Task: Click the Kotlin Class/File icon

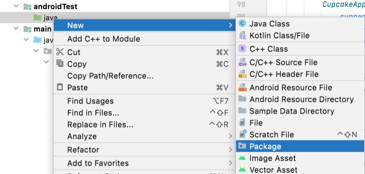Action: (242, 36)
